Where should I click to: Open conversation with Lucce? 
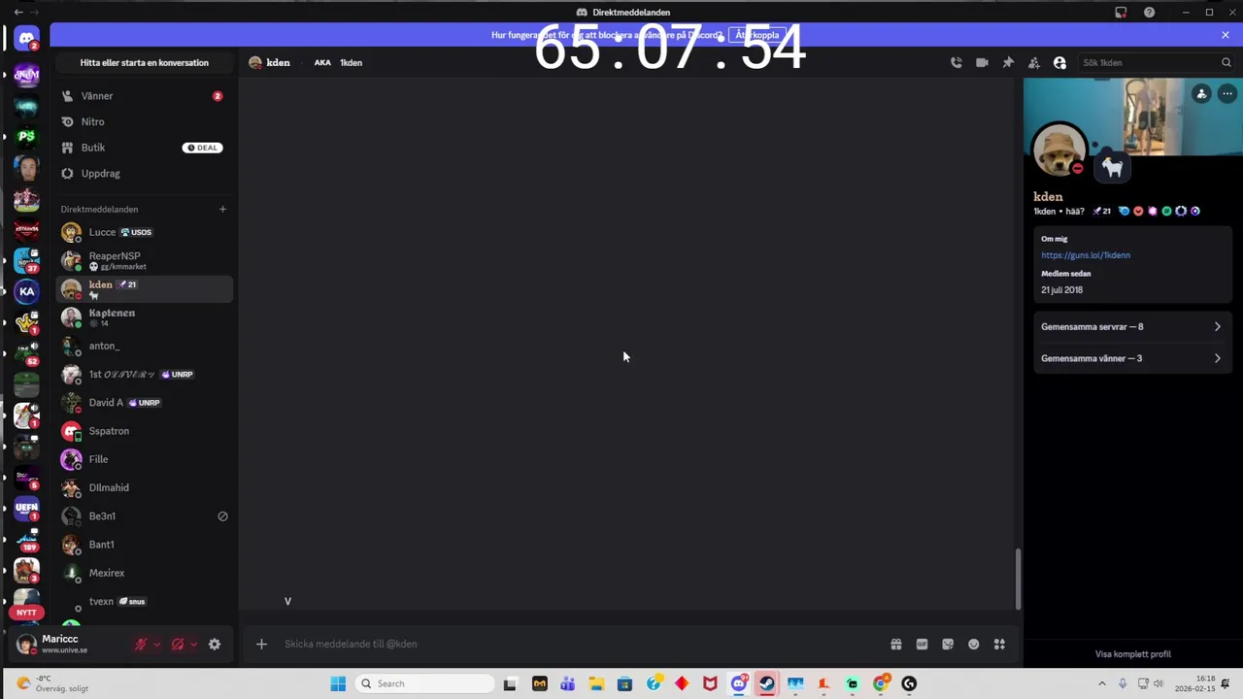point(144,232)
